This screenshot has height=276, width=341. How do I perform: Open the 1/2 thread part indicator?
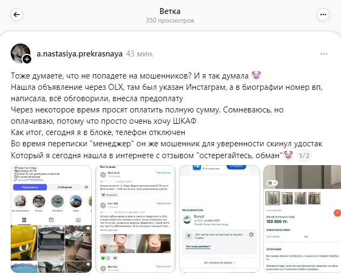click(x=304, y=155)
